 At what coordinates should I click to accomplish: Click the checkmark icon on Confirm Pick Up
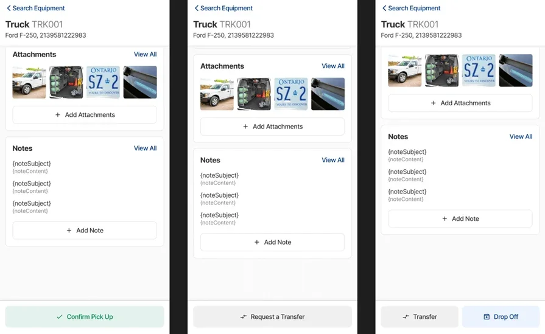(59, 317)
